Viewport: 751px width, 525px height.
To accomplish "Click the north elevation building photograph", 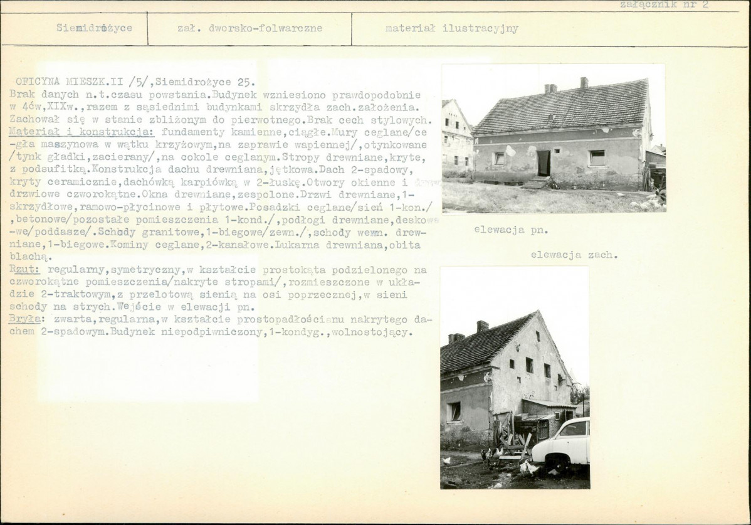I will 554,138.
